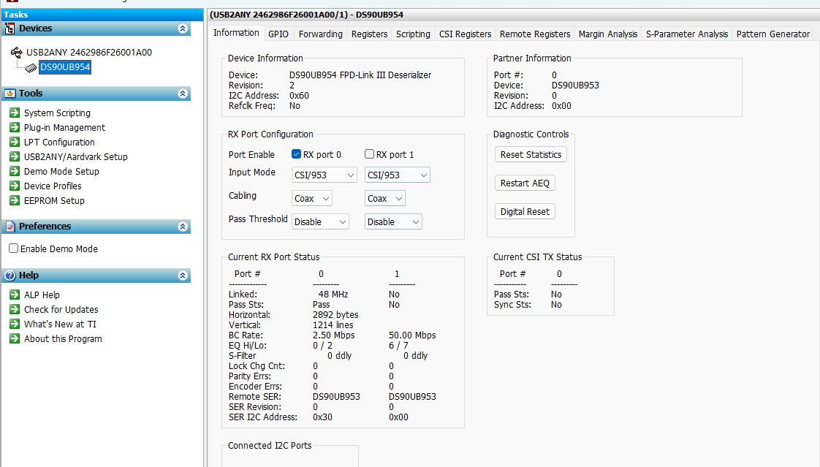Uncheck the RX port 0 enable checkbox
Screen dimensions: 820x467
(296, 153)
